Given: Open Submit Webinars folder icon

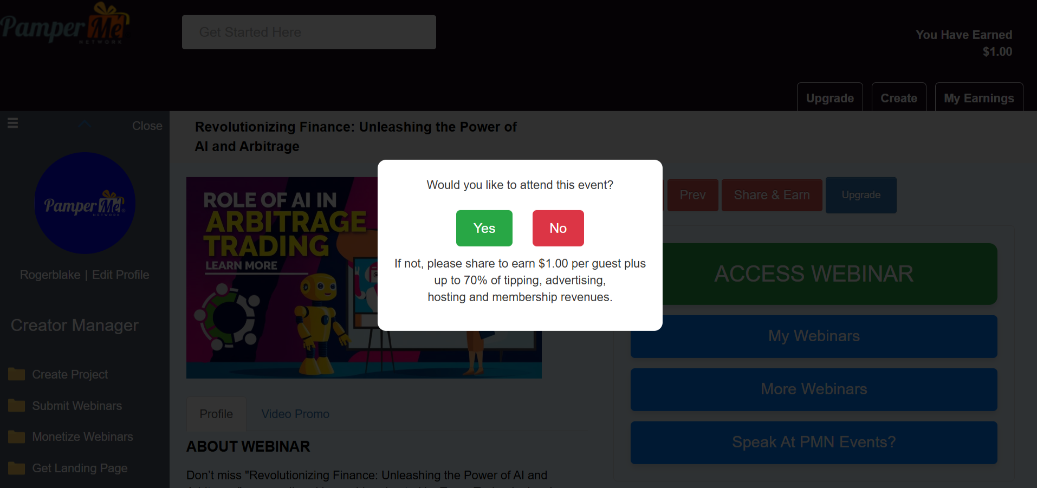Looking at the screenshot, I should click(17, 406).
